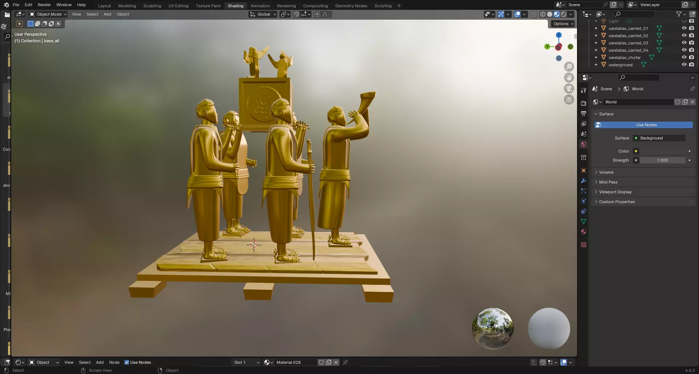699x374 pixels.
Task: Click the outliner search field
Action: pyautogui.click(x=634, y=14)
